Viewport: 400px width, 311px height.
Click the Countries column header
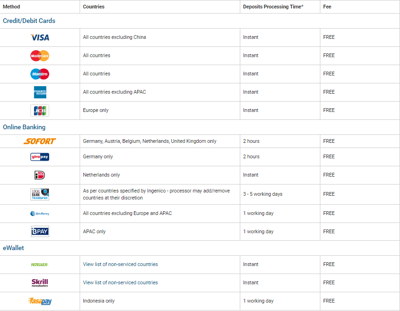tap(94, 7)
